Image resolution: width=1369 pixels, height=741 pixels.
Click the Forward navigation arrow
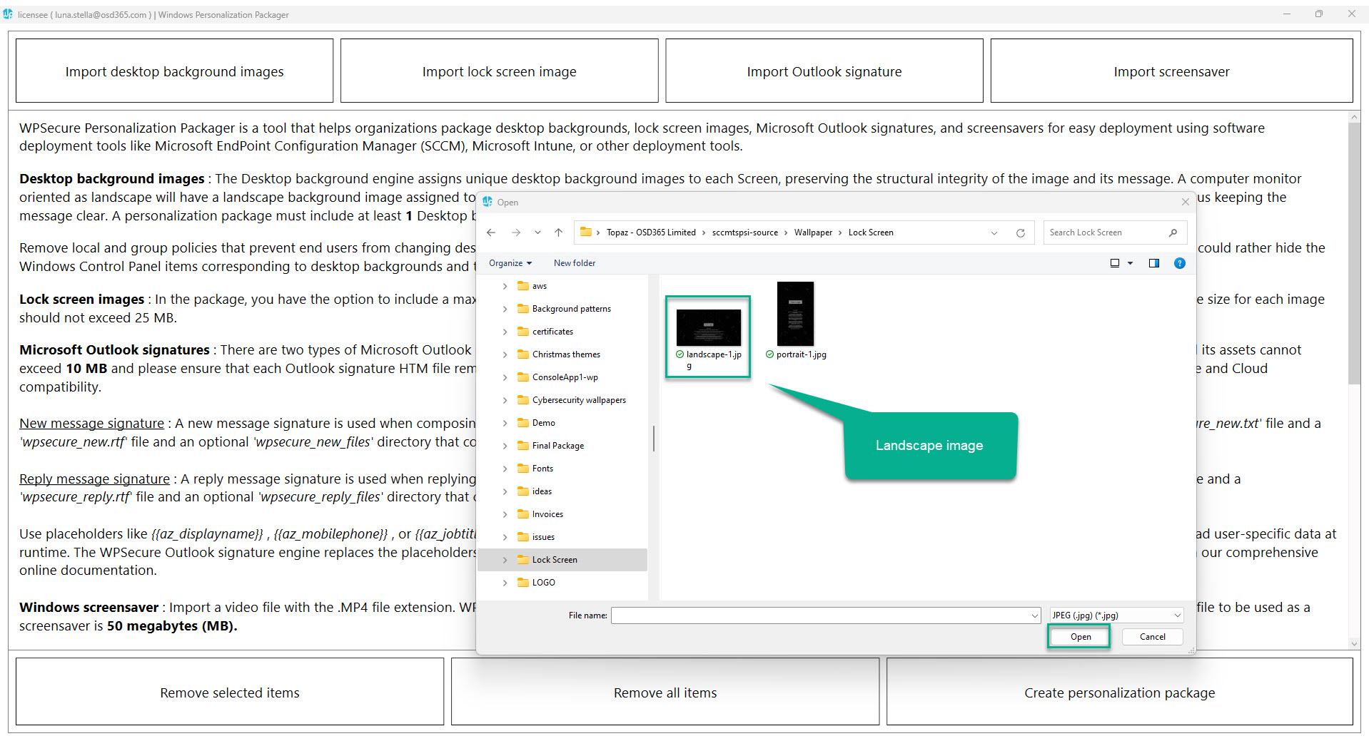coord(515,232)
